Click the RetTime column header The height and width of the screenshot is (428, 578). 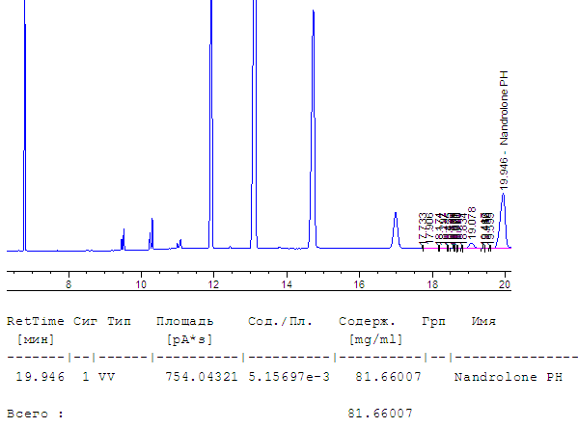pyautogui.click(x=36, y=321)
